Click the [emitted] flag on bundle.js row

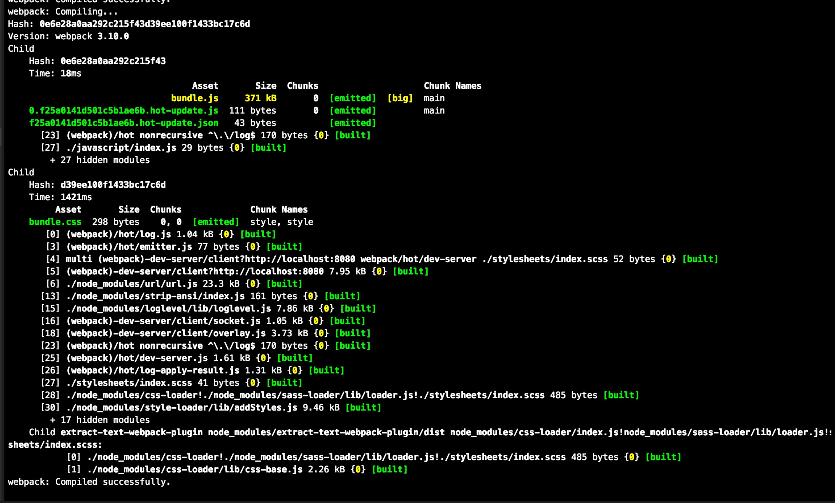[353, 98]
